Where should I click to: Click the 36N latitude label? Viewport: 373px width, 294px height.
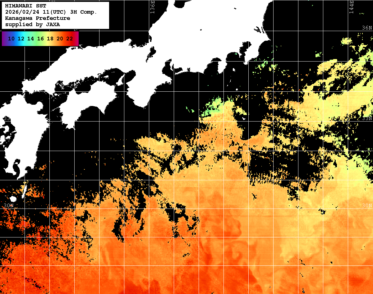(x=367, y=28)
